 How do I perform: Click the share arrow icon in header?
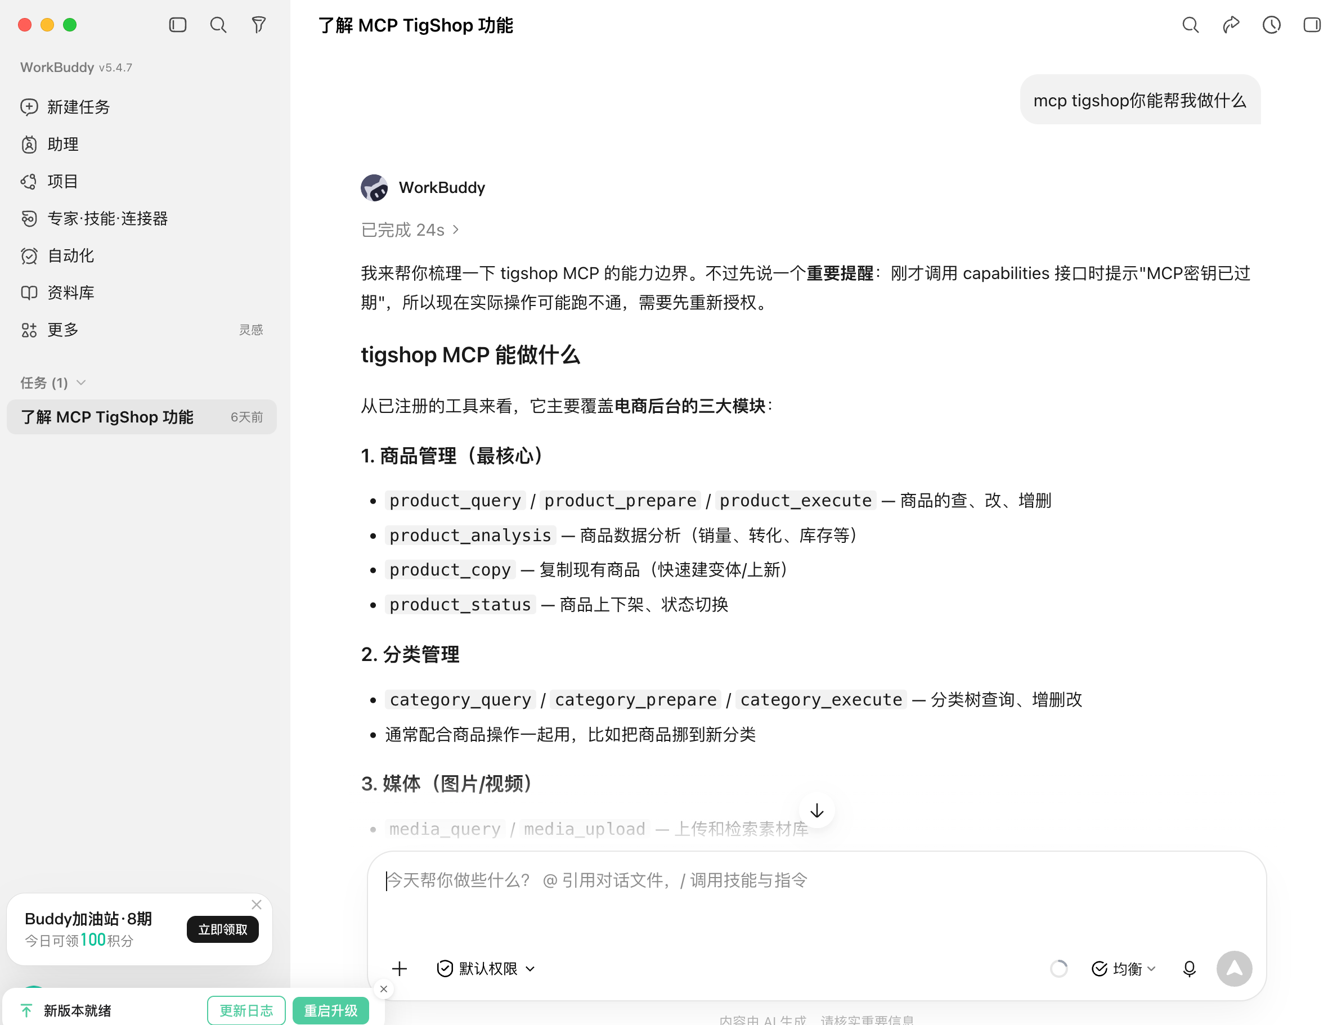[1231, 25]
